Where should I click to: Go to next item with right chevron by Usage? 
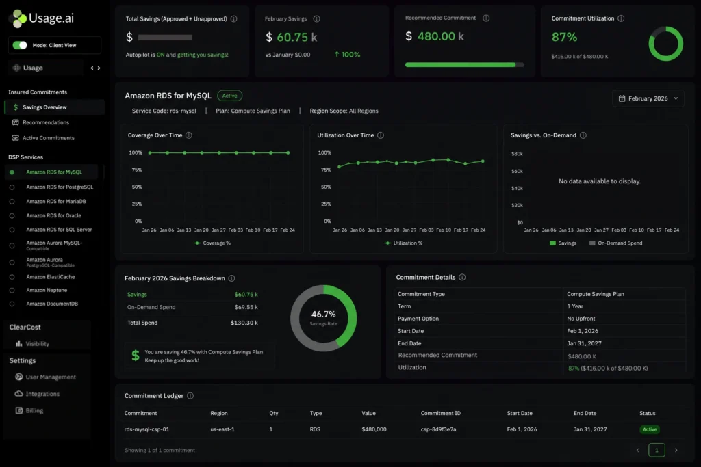(99, 68)
